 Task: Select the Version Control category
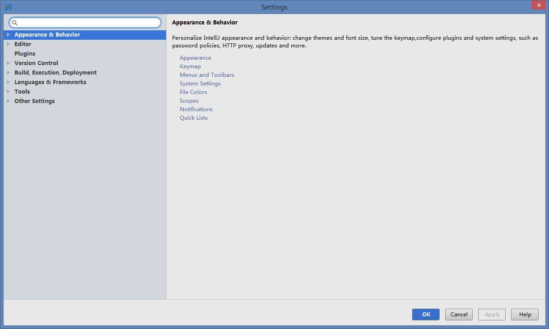click(x=85, y=63)
